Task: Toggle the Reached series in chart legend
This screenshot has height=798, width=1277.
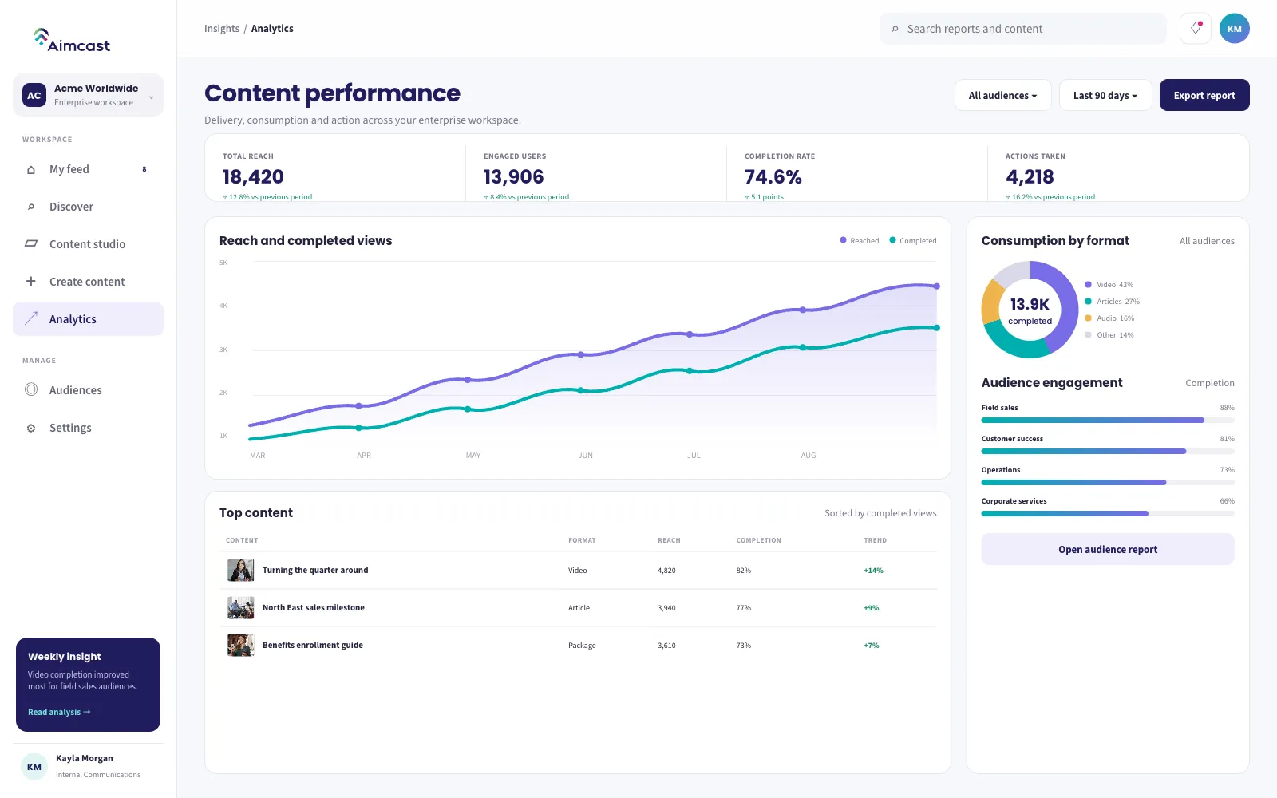Action: pos(860,240)
